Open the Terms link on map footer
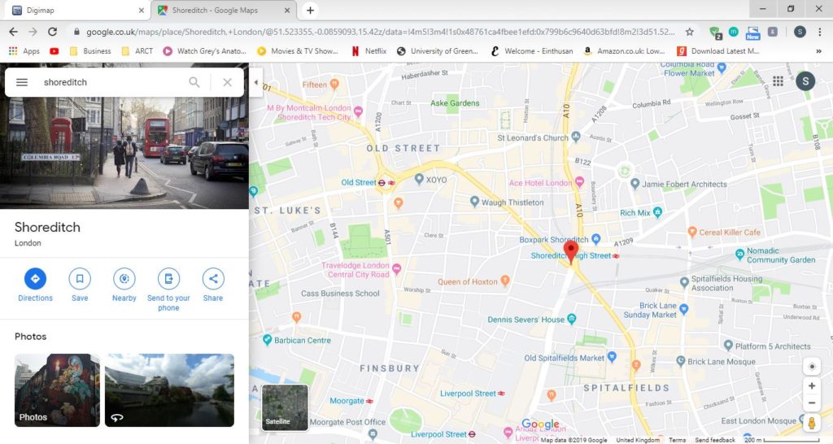Viewport: 833px width, 444px height. (x=677, y=440)
